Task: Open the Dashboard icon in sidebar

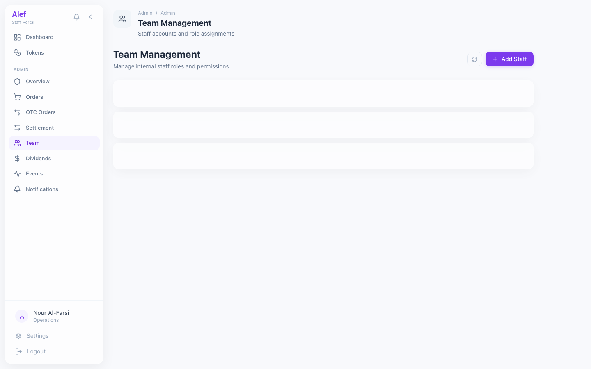Action: [17, 37]
